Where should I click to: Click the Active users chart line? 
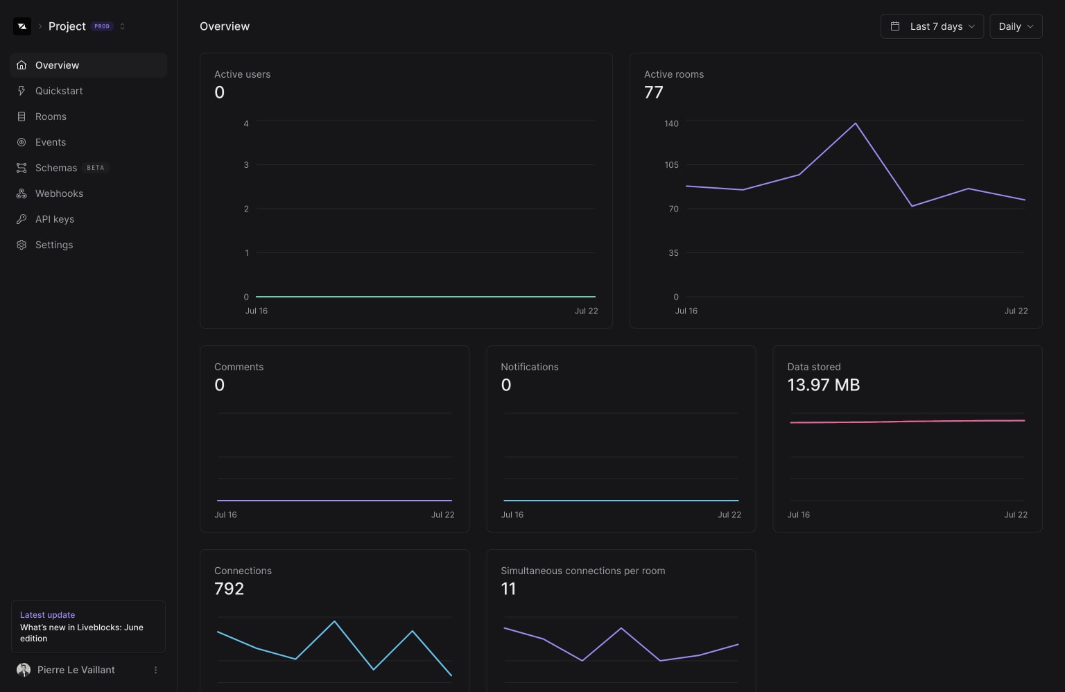[425, 297]
